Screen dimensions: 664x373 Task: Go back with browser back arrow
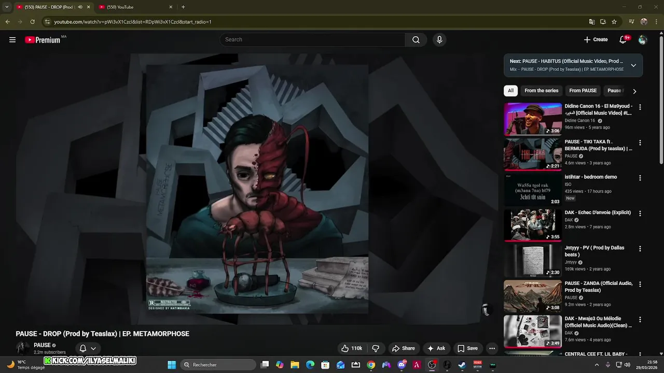[x=7, y=22]
